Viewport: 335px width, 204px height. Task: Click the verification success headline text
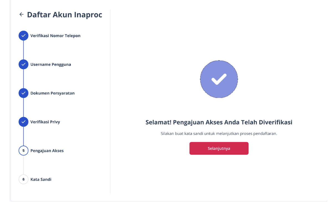pos(219,122)
